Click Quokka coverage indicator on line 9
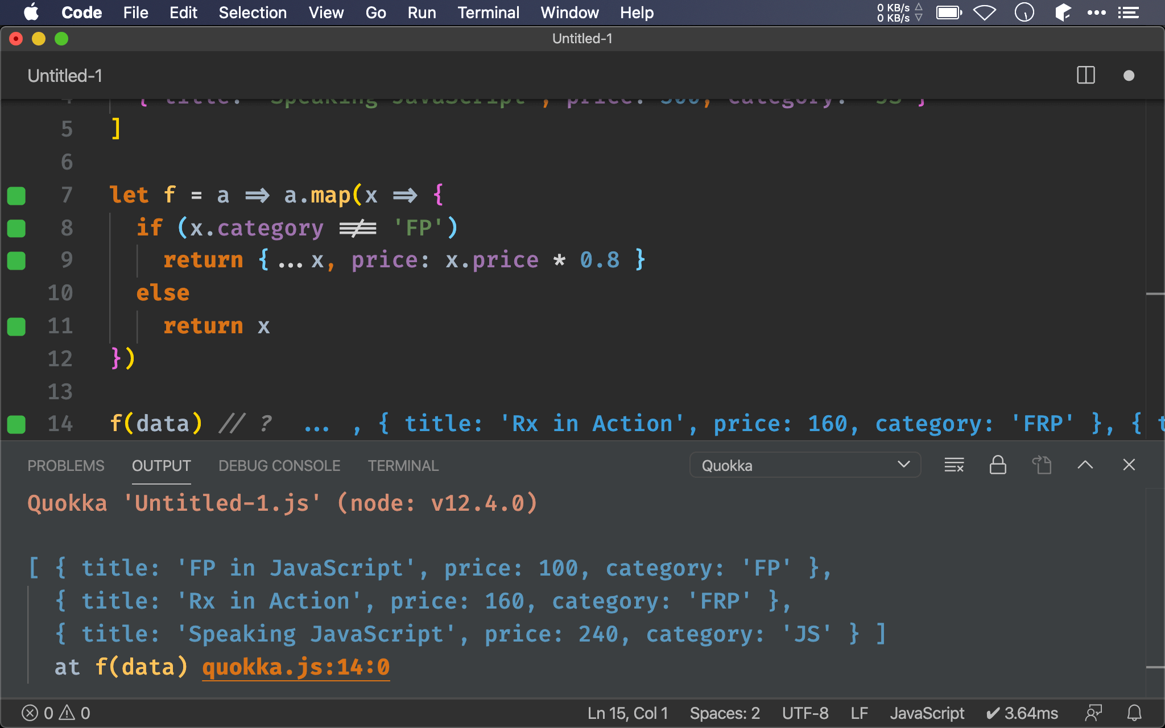Screen dimensions: 1165x728 click(x=16, y=260)
